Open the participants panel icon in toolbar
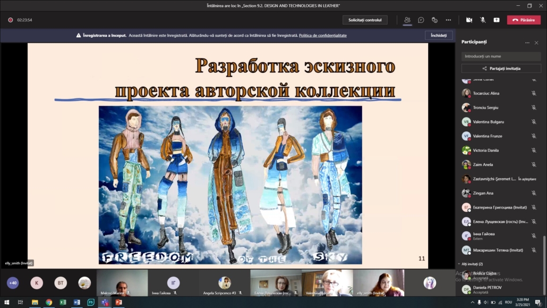Screen dimensions: 547x308 click(x=407, y=20)
